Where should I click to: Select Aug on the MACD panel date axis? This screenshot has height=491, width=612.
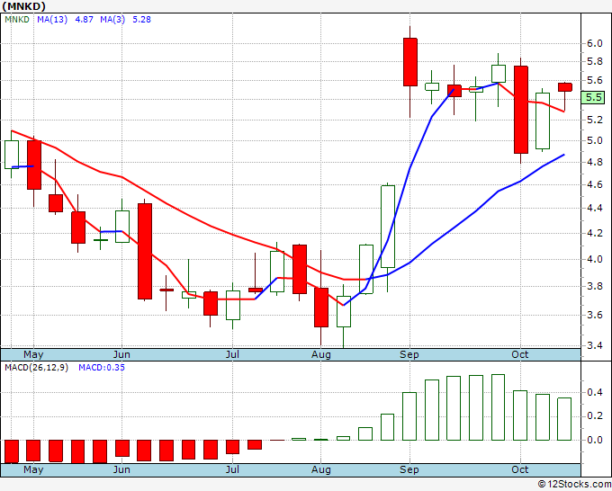click(x=320, y=470)
